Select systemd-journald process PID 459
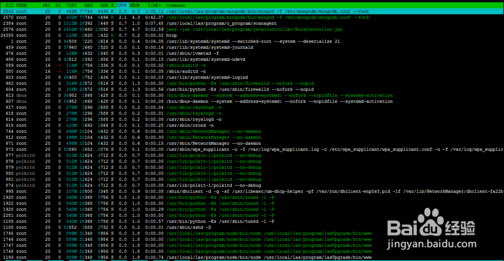 tap(252, 47)
